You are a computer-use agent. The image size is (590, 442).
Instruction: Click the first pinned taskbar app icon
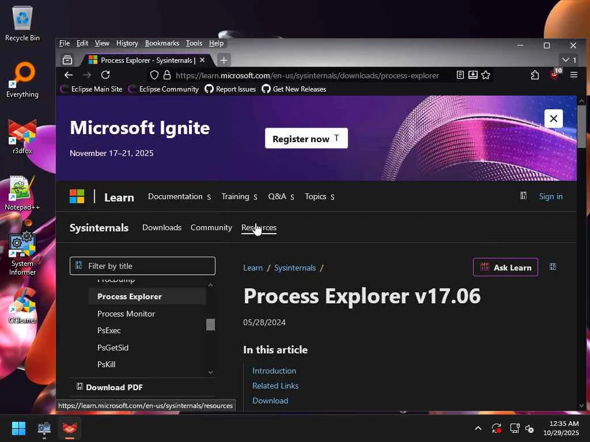(x=44, y=428)
